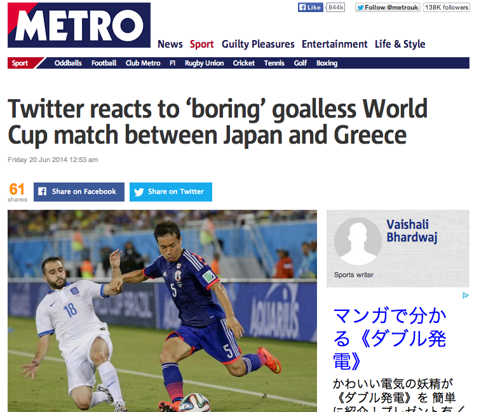Open the Rugby Union subsection
Image resolution: width=479 pixels, height=412 pixels.
204,63
